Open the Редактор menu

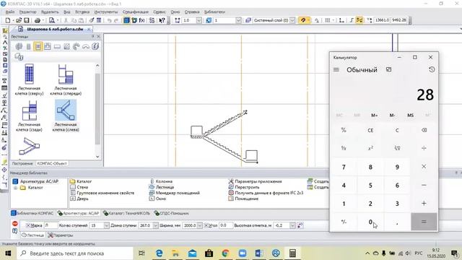(27, 12)
